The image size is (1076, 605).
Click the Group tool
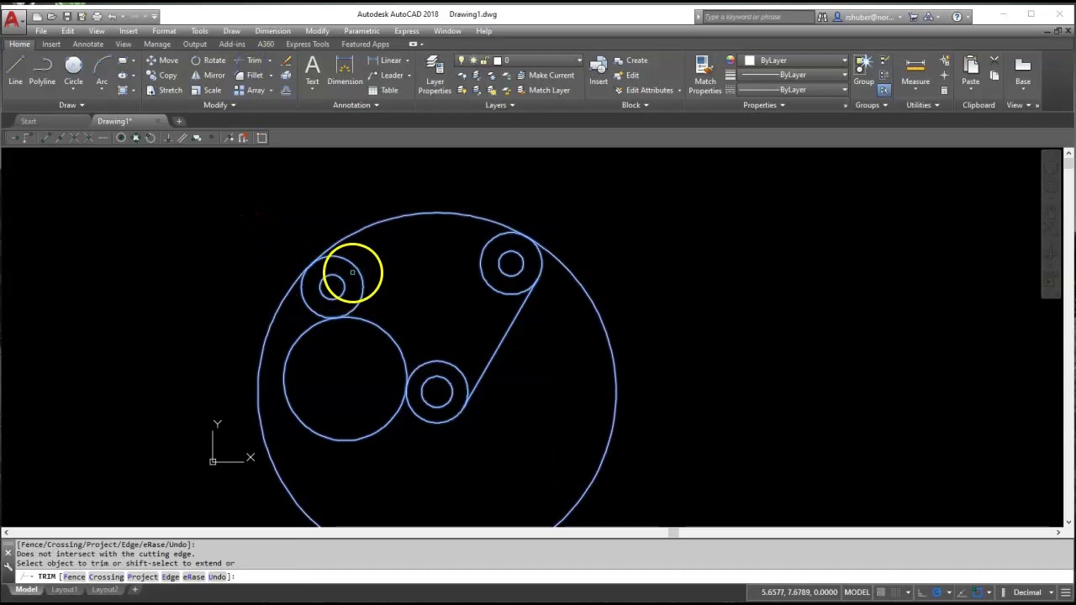pyautogui.click(x=863, y=71)
